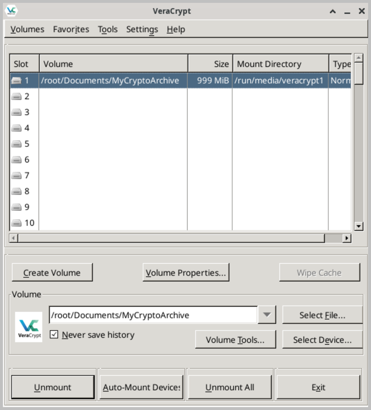The height and width of the screenshot is (410, 371).
Task: Expand the volume path history dropdown
Action: pos(267,315)
